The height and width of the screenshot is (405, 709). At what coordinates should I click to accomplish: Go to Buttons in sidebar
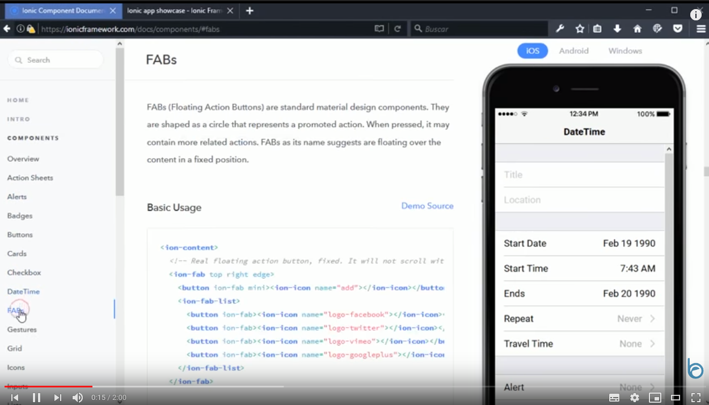[x=20, y=235]
